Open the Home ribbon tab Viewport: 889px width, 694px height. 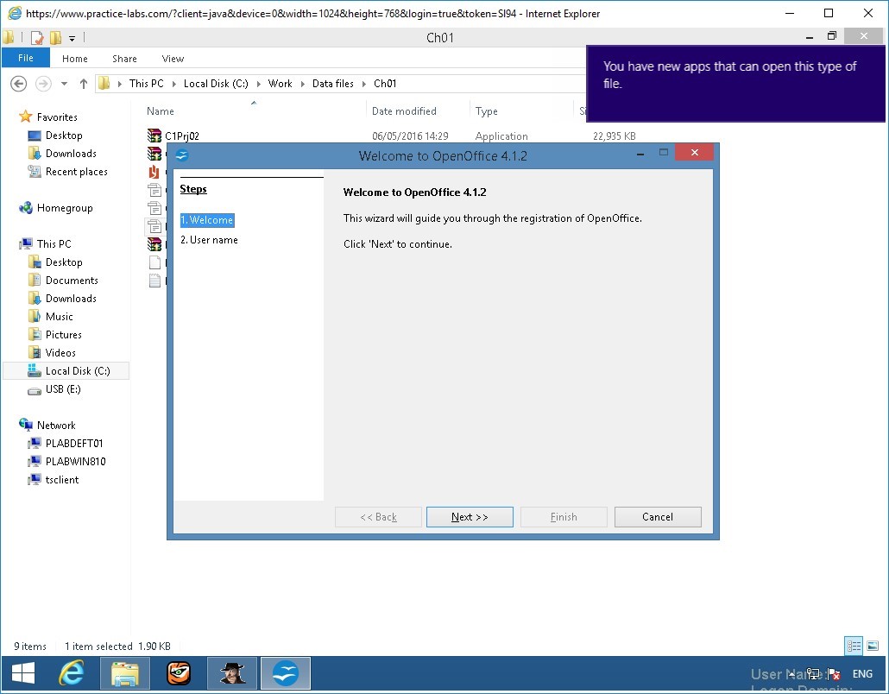point(75,59)
